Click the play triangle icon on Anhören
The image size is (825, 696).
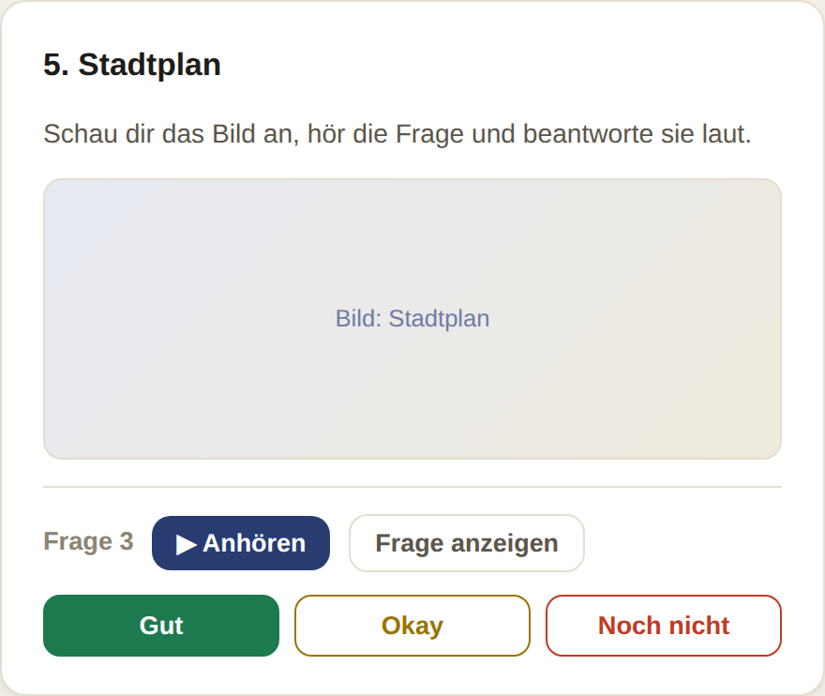pos(187,544)
